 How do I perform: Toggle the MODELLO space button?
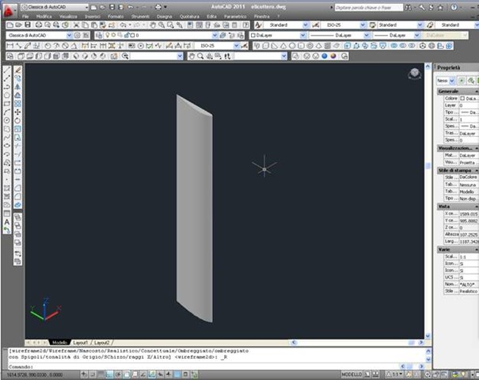pyautogui.click(x=352, y=374)
